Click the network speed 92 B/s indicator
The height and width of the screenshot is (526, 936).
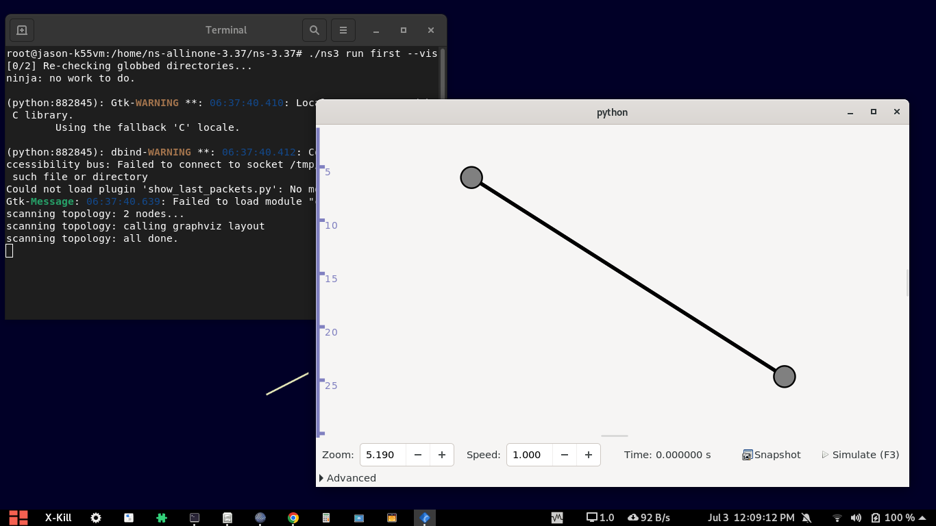point(649,518)
